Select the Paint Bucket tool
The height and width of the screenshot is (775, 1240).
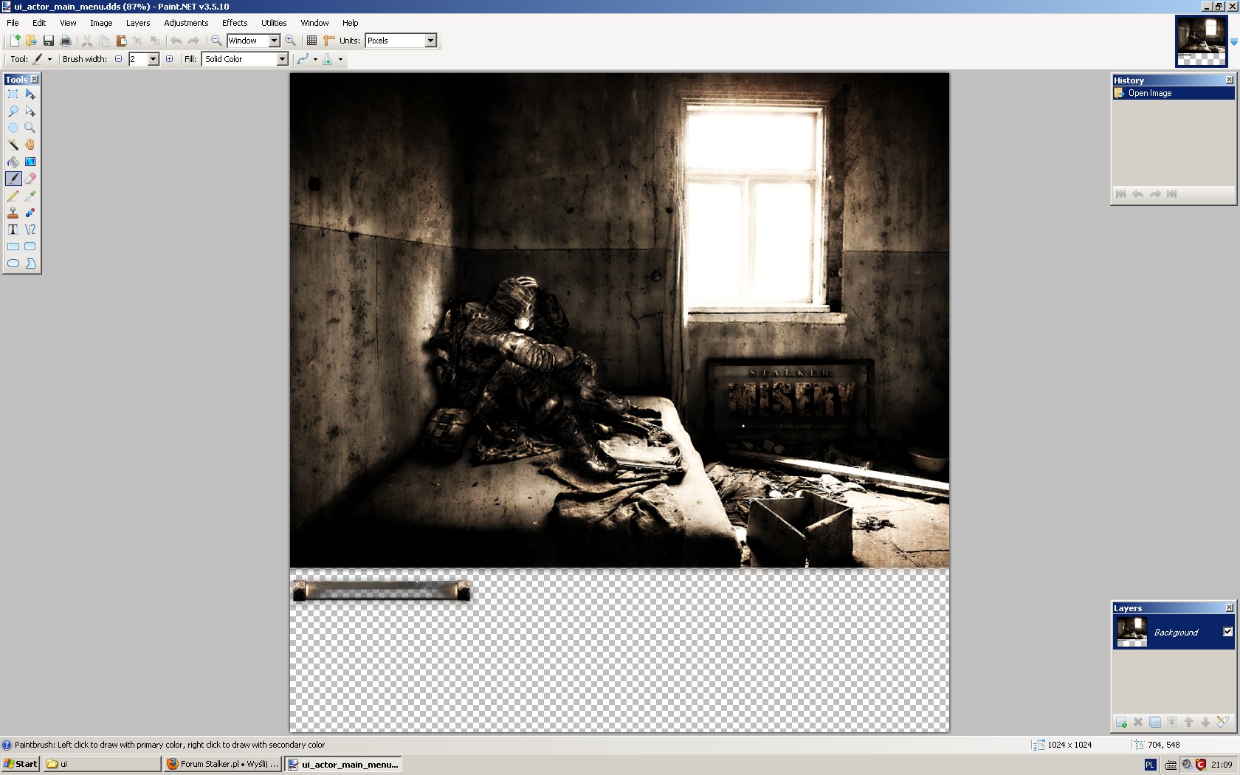[13, 162]
